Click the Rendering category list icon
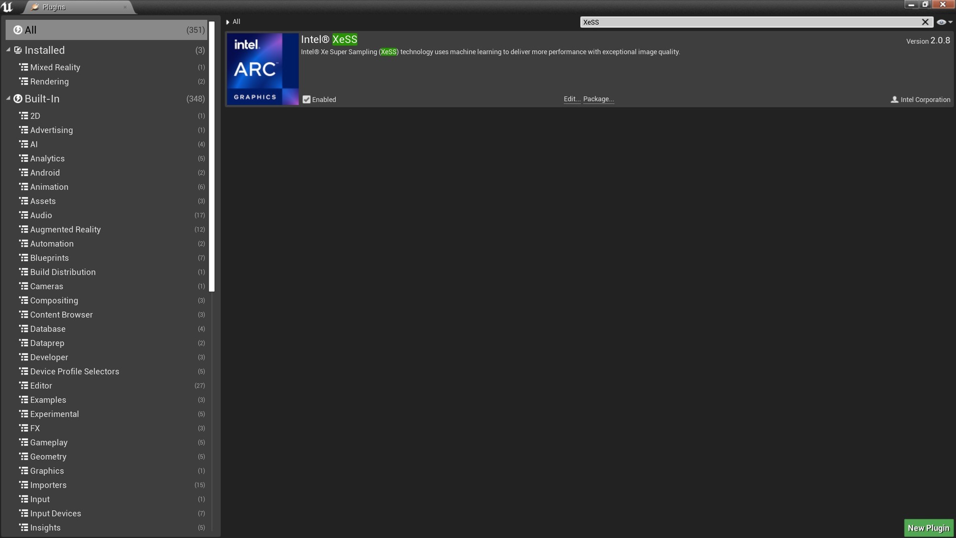The image size is (956, 538). [23, 81]
